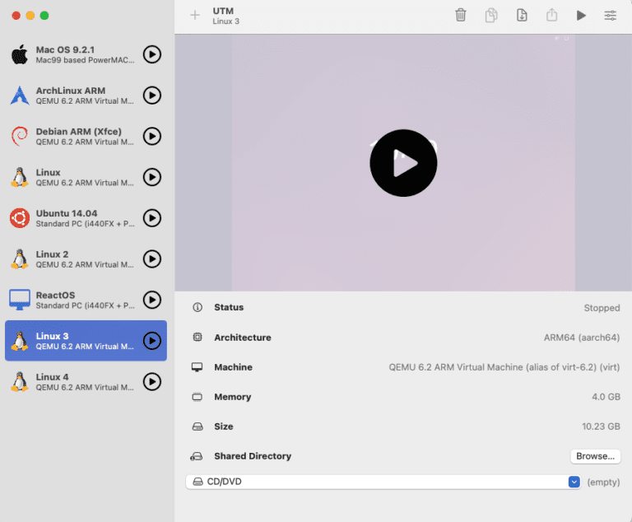Open the CD/DVD dropdown menu
632x522 pixels.
574,482
